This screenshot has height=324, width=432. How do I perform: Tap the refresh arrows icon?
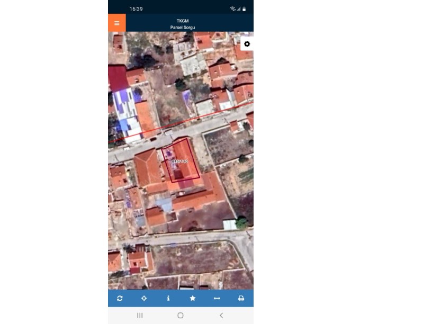tap(120, 299)
